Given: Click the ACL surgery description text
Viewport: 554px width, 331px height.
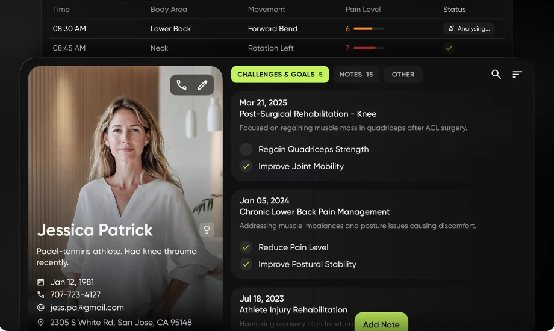Looking at the screenshot, I should coord(353,128).
